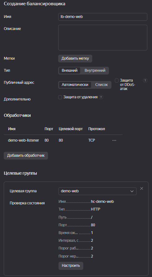Click the Протокол column header

click(x=97, y=129)
